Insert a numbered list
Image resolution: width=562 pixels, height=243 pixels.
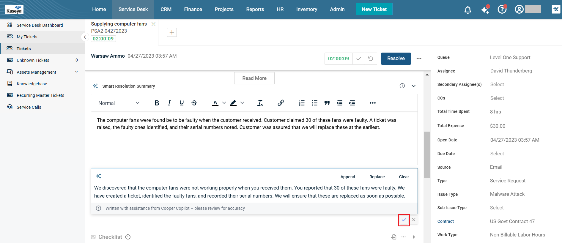click(302, 103)
